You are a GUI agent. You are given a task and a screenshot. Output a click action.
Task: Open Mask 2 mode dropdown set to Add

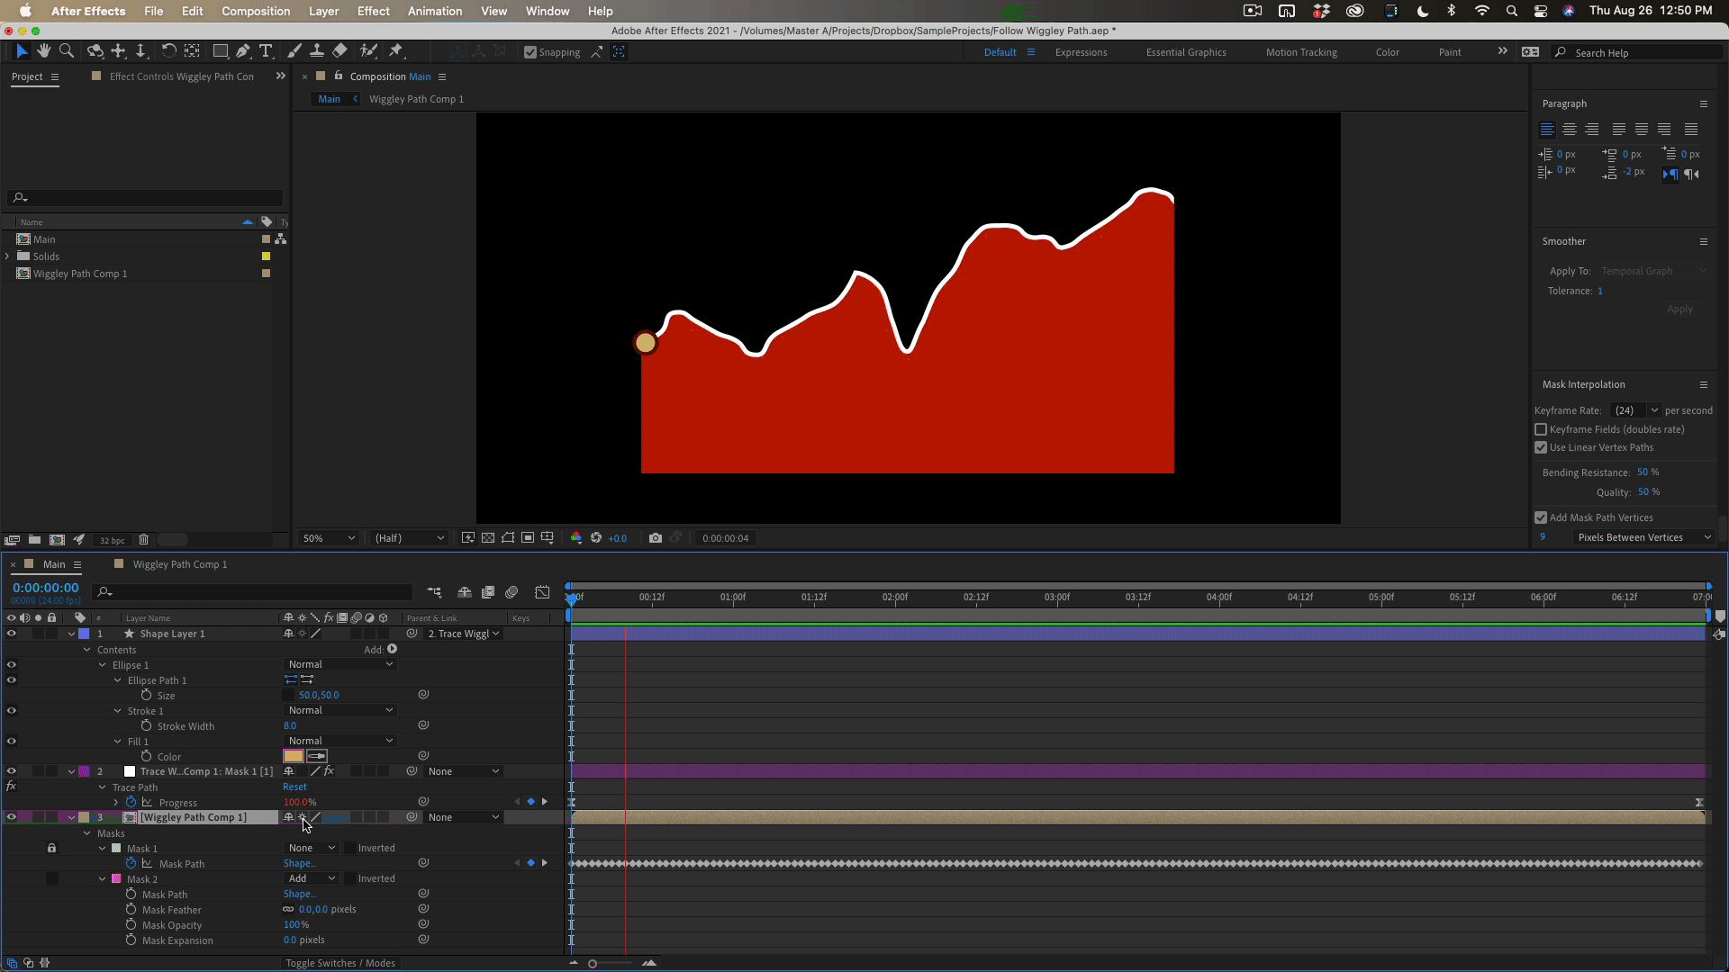coord(312,878)
